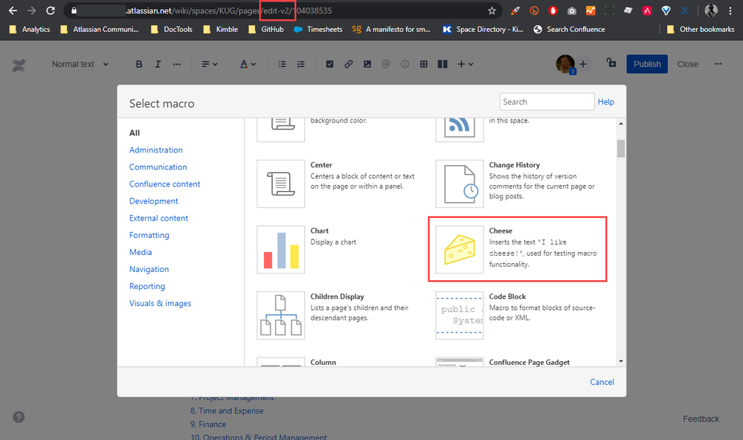Filter macros by External content
This screenshot has height=440, width=743.
pos(158,219)
